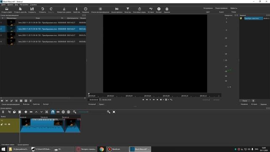
Task: Open the Экспорт tab under playlist
Action: [x=46, y=104]
